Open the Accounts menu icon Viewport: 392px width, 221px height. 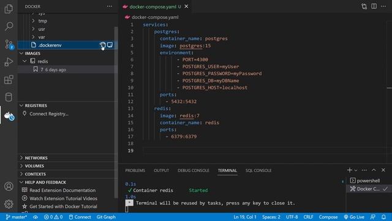click(9, 186)
